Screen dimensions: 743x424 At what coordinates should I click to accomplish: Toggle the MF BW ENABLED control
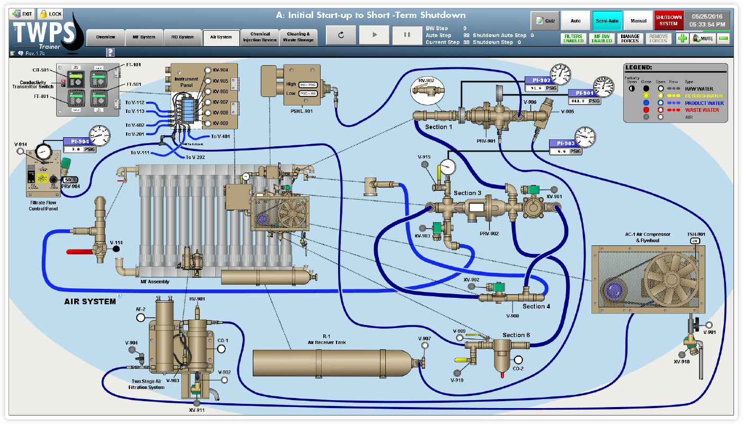(x=602, y=38)
